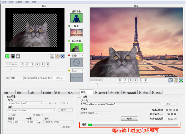Select green square view mode in input panel
Viewport: 186px width, 134px height.
pos(7,56)
